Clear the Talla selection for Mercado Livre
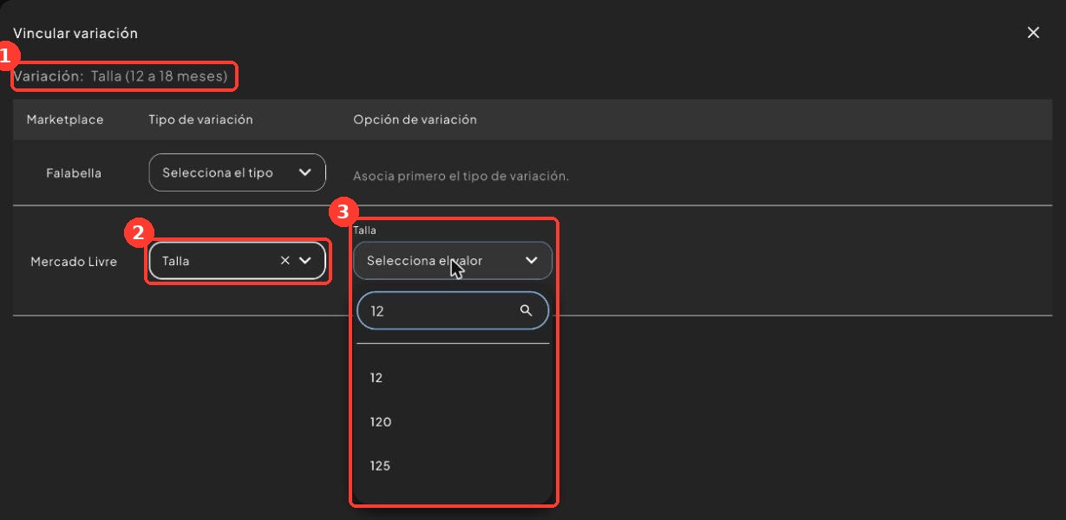Viewport: 1066px width, 520px height. 284,261
